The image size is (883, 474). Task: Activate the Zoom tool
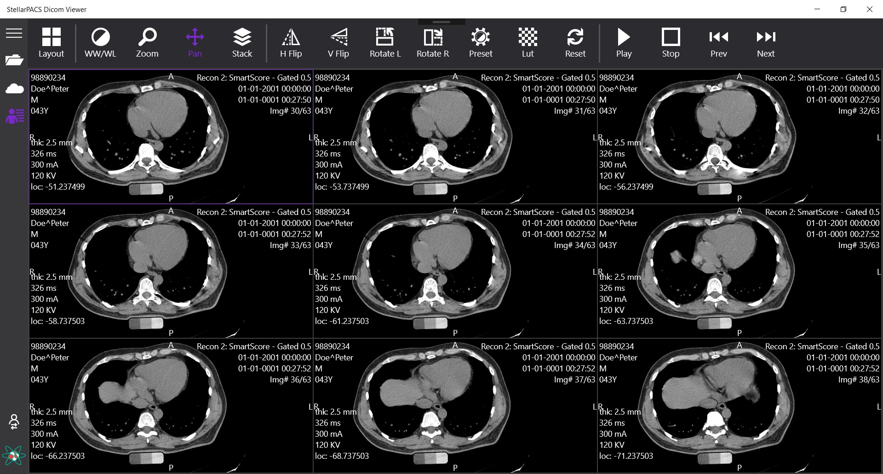pos(147,43)
